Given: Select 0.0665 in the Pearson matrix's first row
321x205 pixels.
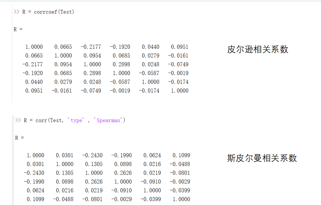Looking at the screenshot, I should click(63, 47).
